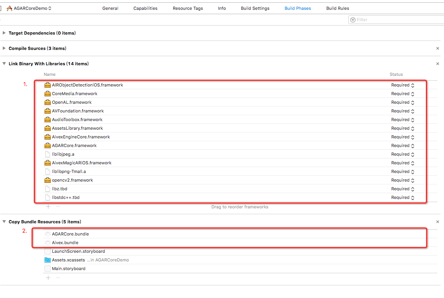Click the Main.storyboard file icon
The width and height of the screenshot is (444, 298).
48,269
